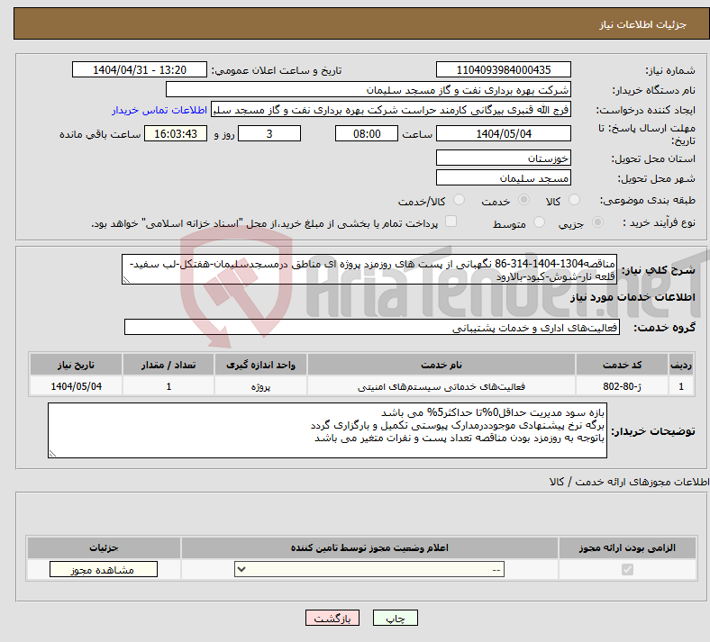Click the service group field فعالیت‌های اداری
Image resolution: width=710 pixels, height=642 pixels.
click(x=372, y=328)
